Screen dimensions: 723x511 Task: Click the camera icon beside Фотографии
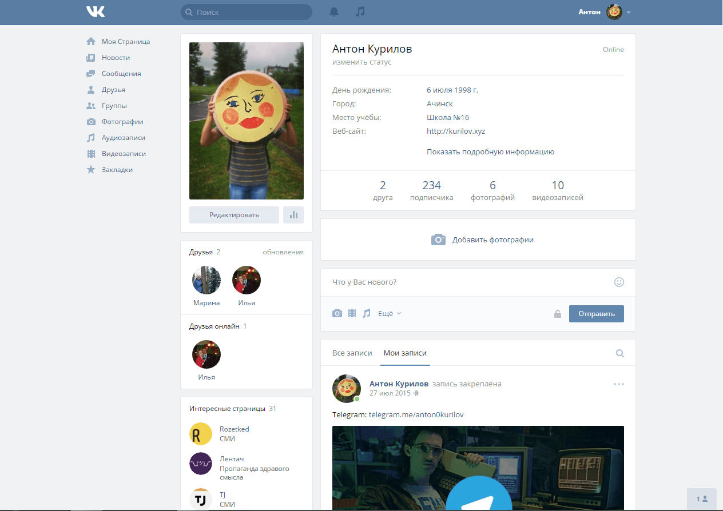pos(90,122)
